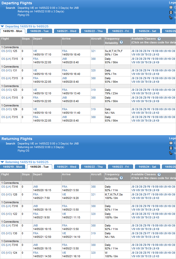The width and height of the screenshot is (176, 259).
Task: Open the 14/05/24 - Sat tab under Departing
Action: tap(147, 31)
